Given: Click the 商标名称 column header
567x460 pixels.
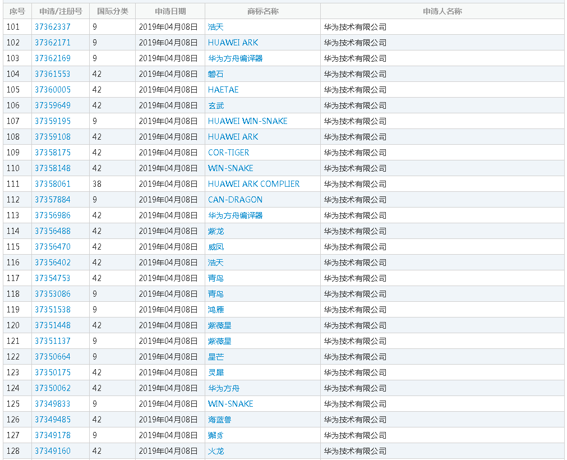Looking at the screenshot, I should click(262, 11).
